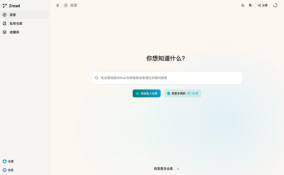The image size is (284, 175).
Task: Open the 收藏夹 sidebar item
Action: click(25, 32)
